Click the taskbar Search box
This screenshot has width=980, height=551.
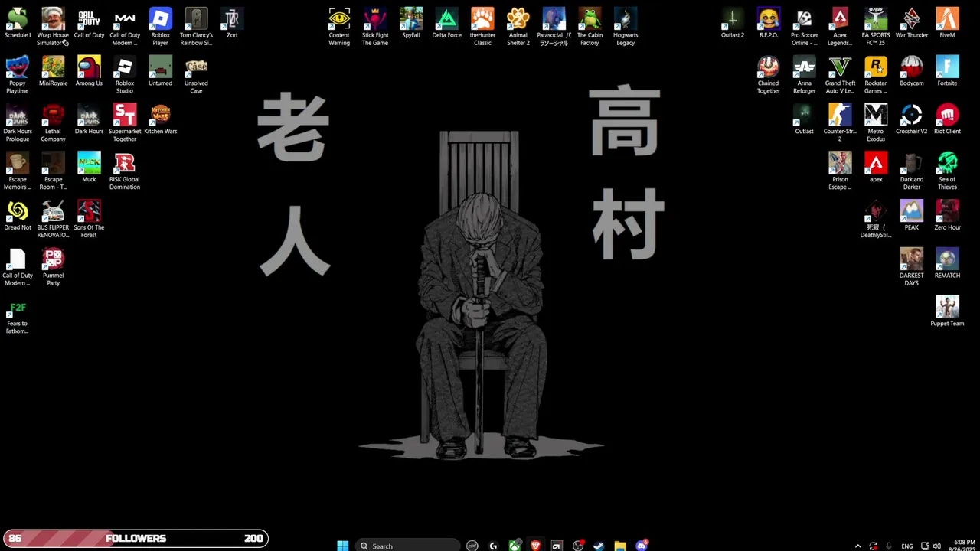tap(408, 546)
